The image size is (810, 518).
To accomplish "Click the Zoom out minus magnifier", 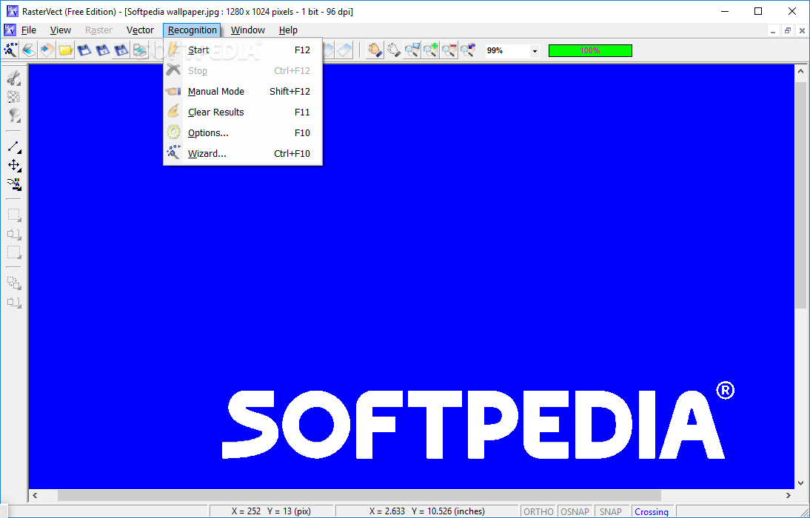I will point(449,50).
